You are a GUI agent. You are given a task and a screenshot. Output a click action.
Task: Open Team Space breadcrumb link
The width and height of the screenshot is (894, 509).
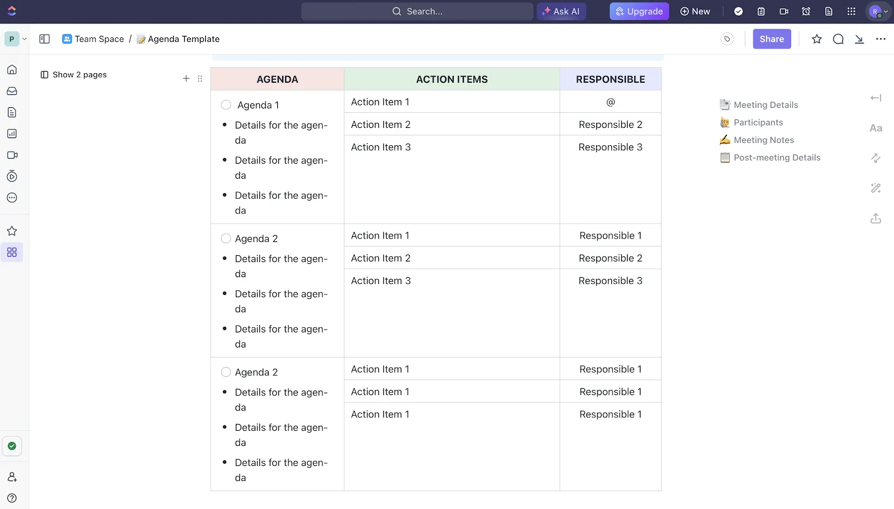point(93,39)
